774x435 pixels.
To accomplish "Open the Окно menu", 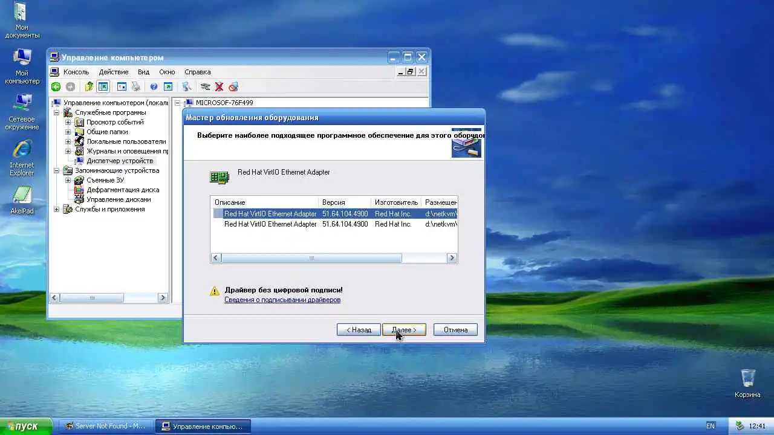I will click(167, 72).
